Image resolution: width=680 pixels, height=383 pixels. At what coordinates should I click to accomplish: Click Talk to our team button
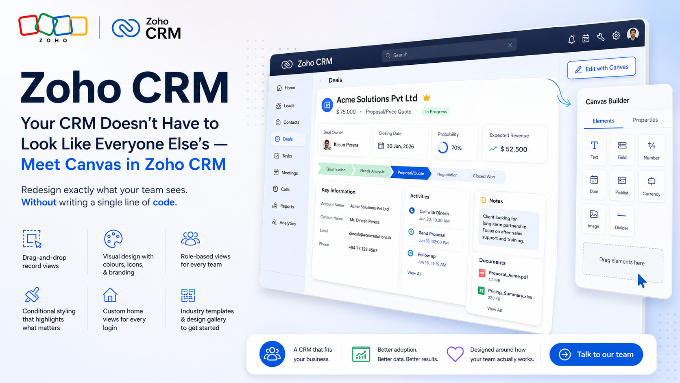click(x=596, y=355)
